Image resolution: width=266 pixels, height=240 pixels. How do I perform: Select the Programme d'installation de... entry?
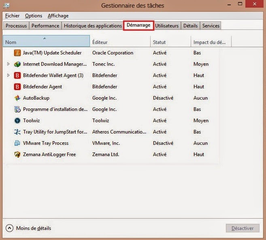(55, 109)
